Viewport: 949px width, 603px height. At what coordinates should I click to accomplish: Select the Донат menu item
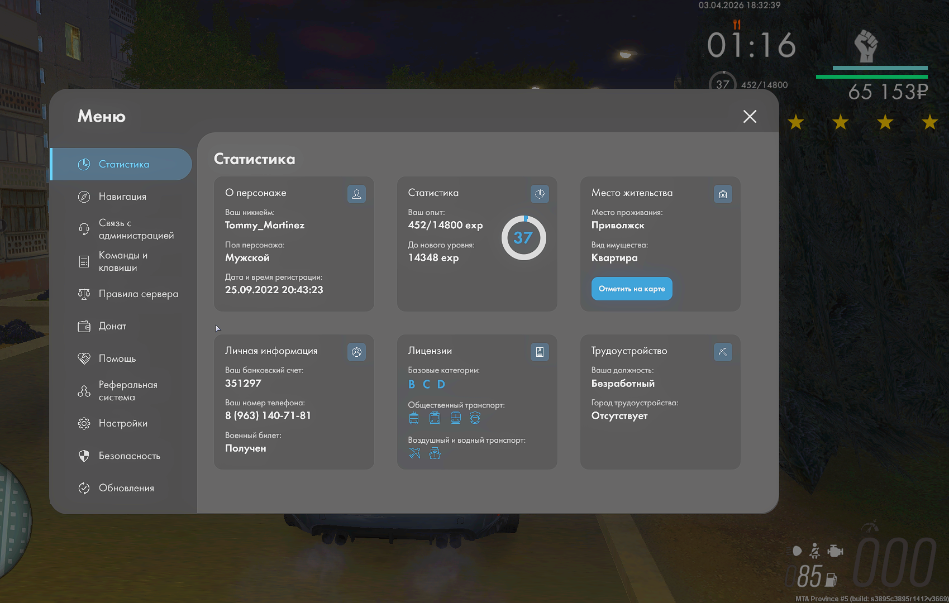[x=112, y=326]
